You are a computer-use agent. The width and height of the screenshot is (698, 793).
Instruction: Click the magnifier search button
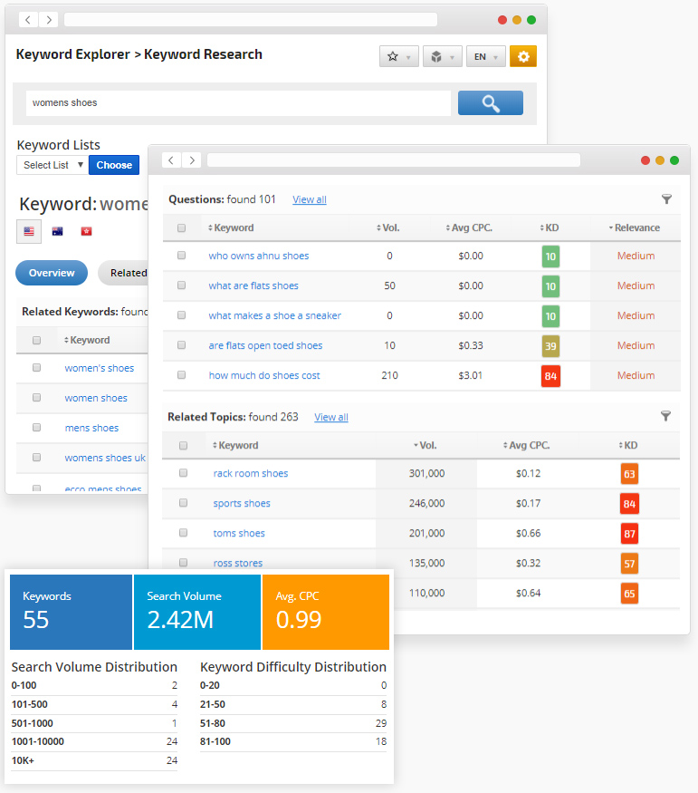[x=490, y=103]
